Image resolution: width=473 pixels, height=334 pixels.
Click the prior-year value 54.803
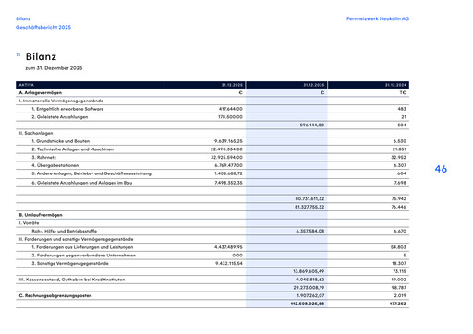[399, 247]
